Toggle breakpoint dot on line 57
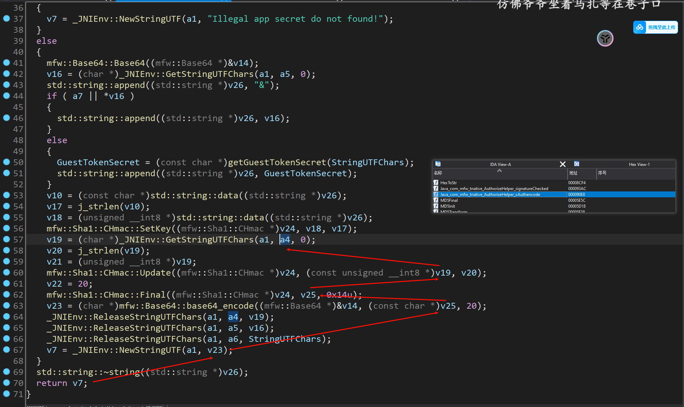The image size is (684, 407). 6,239
